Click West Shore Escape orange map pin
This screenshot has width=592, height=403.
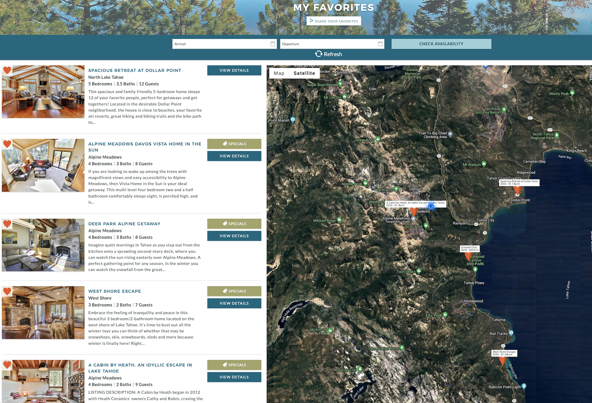(502, 360)
